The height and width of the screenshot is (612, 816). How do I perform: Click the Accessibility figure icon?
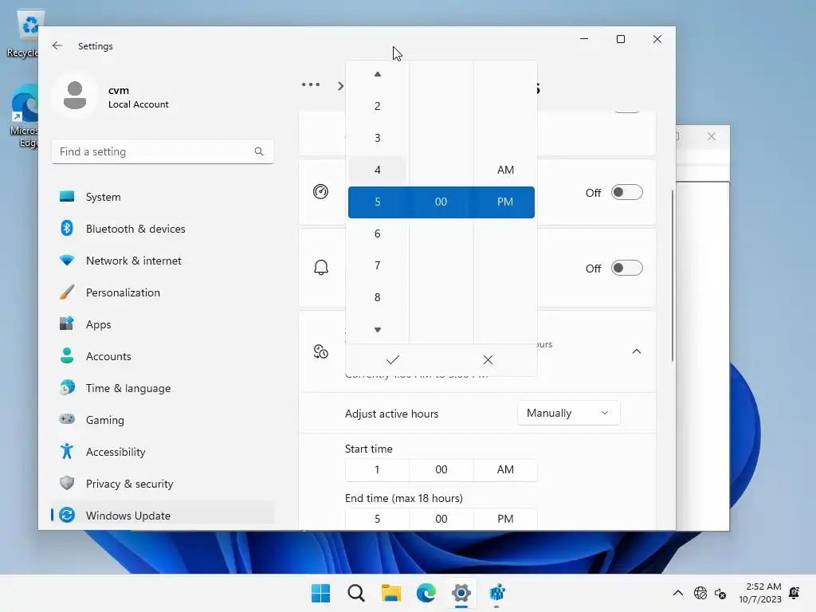(x=67, y=451)
